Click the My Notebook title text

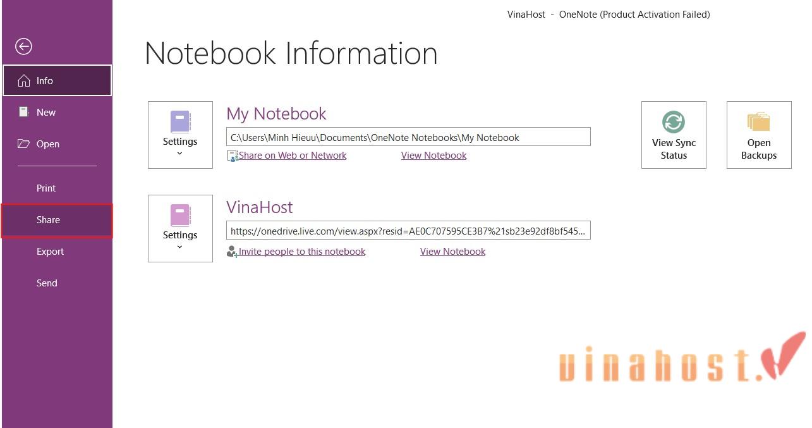(276, 114)
